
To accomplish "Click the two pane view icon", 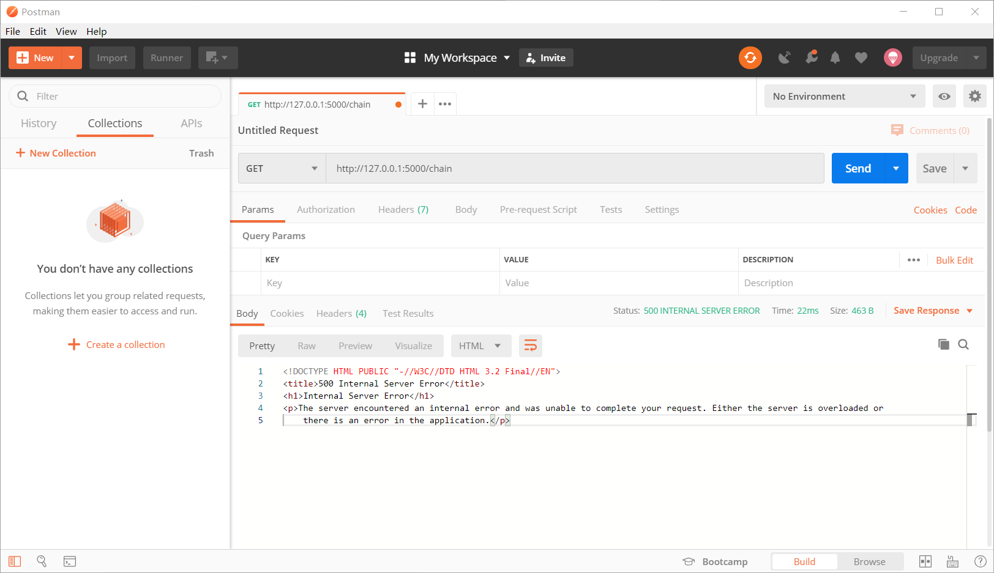I will click(x=925, y=561).
